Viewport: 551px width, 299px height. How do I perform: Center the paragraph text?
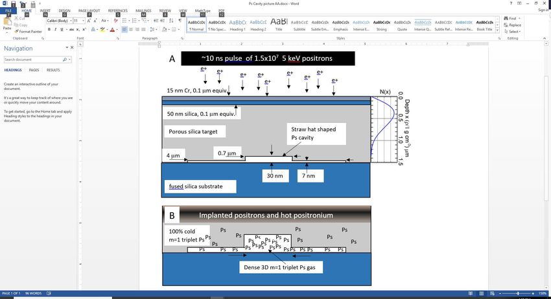(131, 30)
